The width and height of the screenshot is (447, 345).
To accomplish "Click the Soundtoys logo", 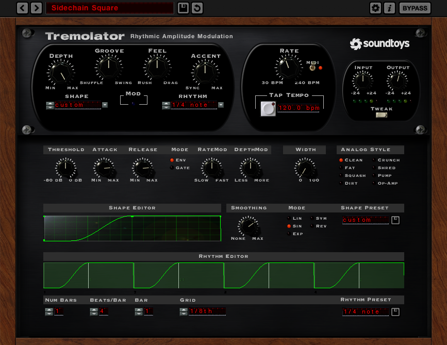I will 379,44.
